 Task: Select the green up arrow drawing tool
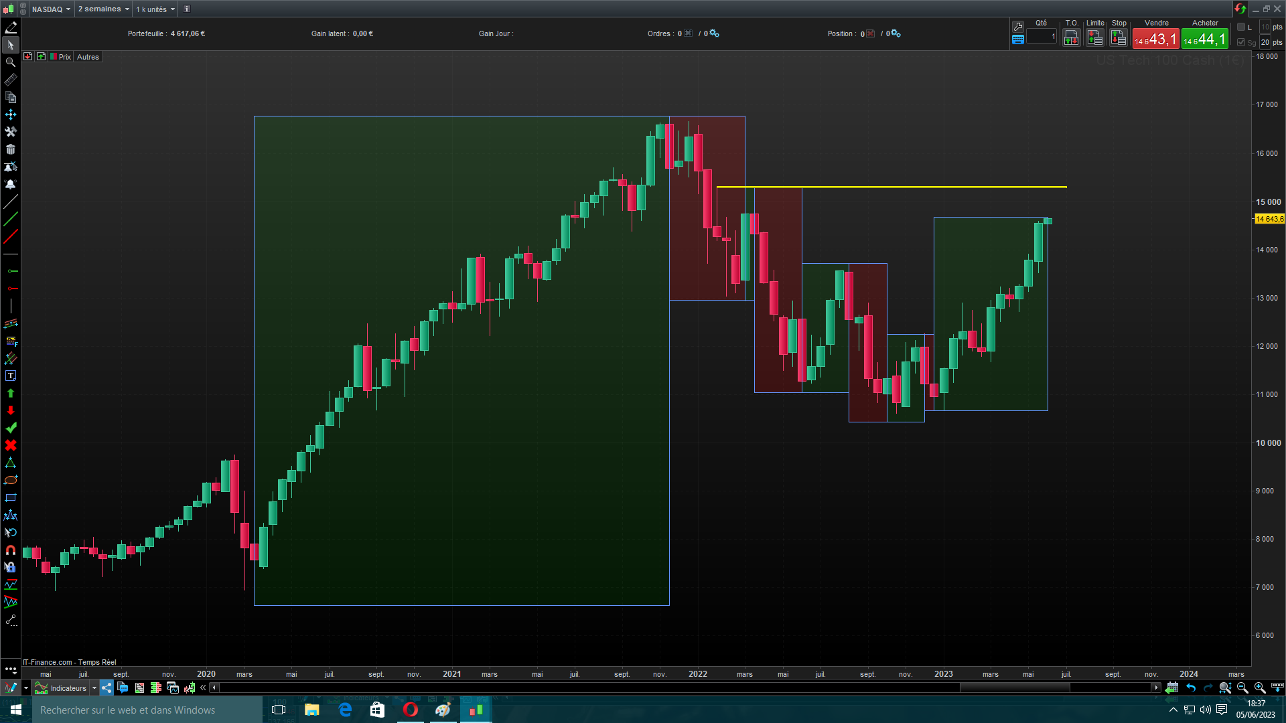point(11,393)
